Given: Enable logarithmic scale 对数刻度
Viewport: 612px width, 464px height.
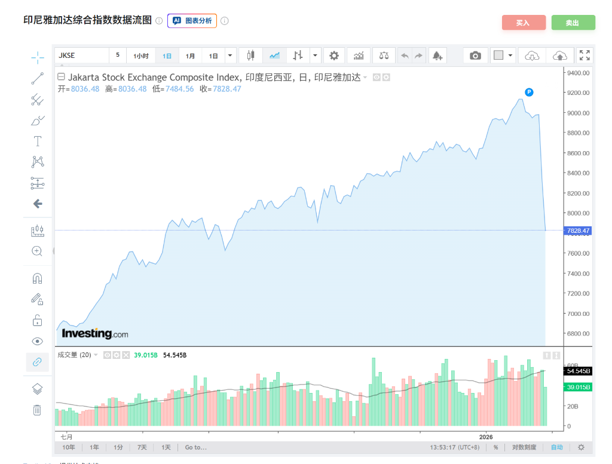Looking at the screenshot, I should pos(524,447).
